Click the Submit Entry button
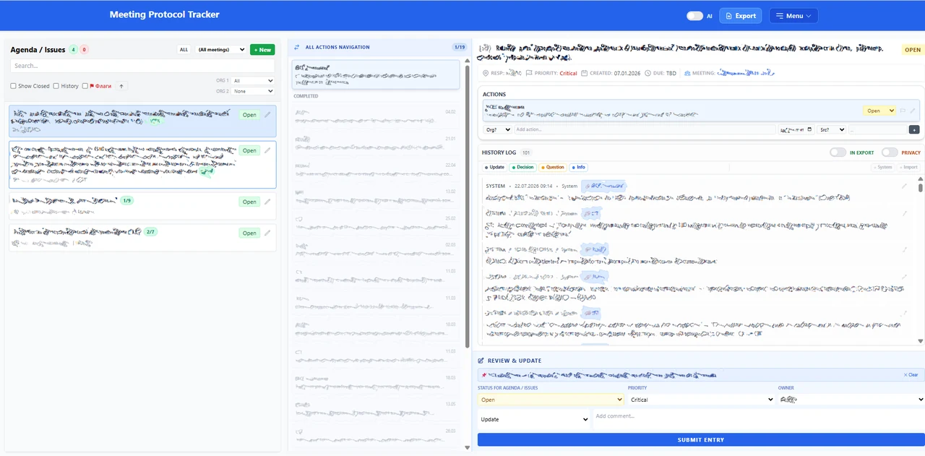Image resolution: width=925 pixels, height=456 pixels. click(700, 439)
